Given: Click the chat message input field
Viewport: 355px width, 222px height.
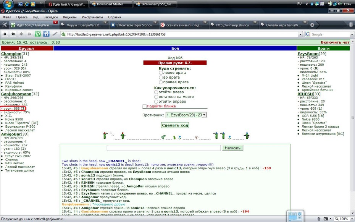Looking at the screenshot, I should coord(164,148).
